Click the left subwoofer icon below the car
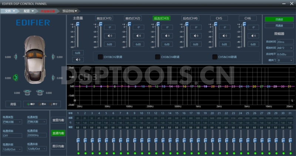Image resolution: width=296 pixels, height=156 pixels. coord(27,92)
